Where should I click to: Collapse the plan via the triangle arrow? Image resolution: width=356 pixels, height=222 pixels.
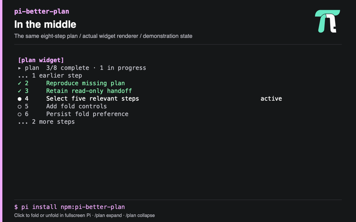click(20, 68)
